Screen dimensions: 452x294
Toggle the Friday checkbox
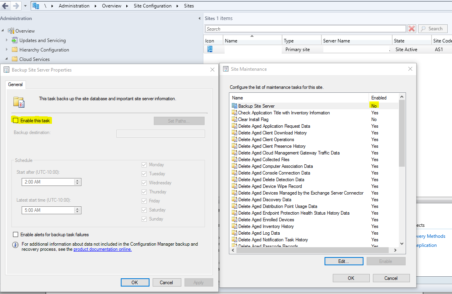pos(144,201)
